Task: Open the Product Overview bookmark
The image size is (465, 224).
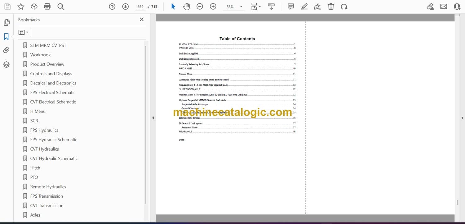Action: click(x=47, y=64)
